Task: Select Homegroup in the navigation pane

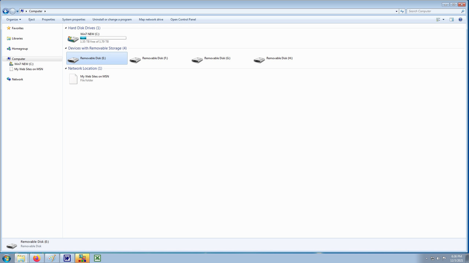Action: 20,49
